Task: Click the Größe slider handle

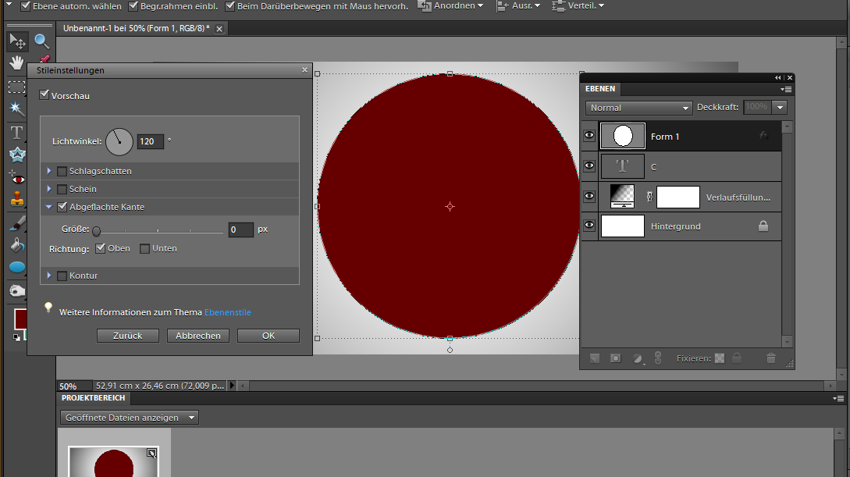Action: [97, 230]
